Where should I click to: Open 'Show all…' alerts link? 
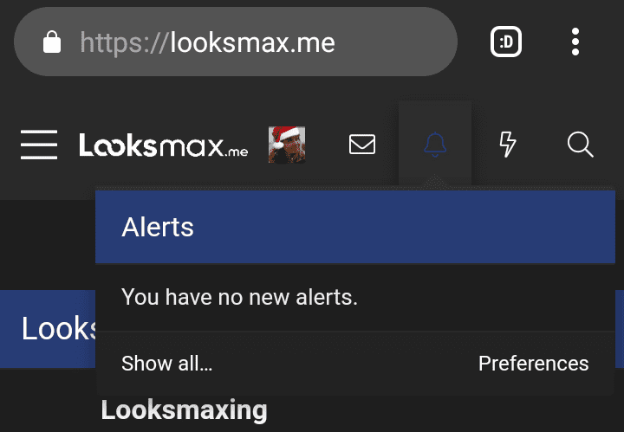(166, 364)
